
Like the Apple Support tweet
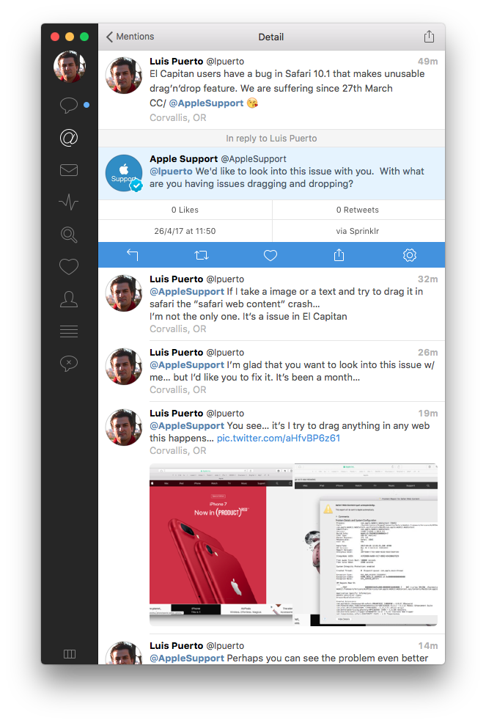270,255
